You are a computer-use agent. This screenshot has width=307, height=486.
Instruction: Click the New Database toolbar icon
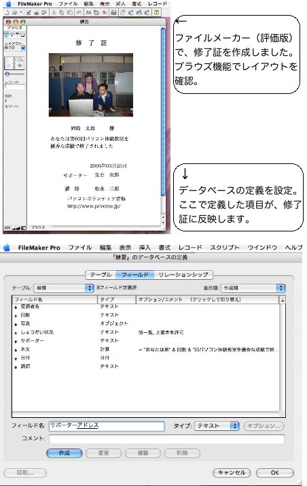coord(7,13)
